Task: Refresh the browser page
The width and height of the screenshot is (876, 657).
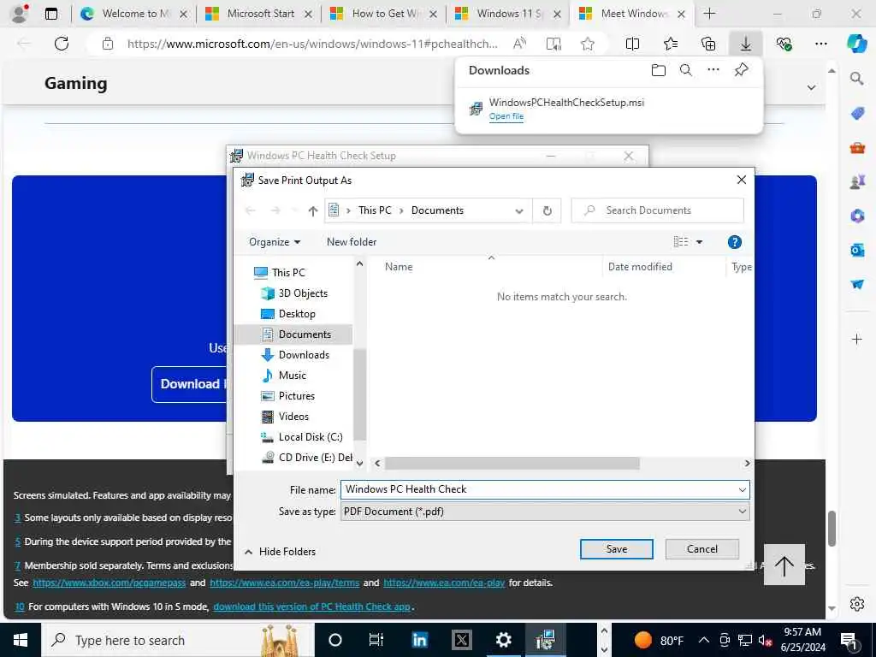Action: coord(62,44)
